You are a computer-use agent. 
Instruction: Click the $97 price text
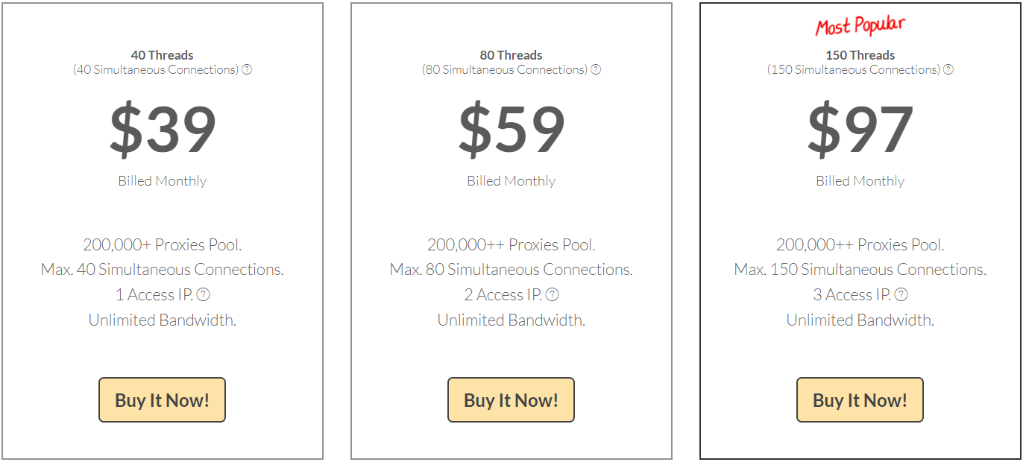click(860, 130)
